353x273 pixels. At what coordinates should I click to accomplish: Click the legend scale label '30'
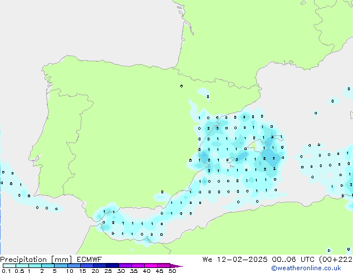(121, 271)
